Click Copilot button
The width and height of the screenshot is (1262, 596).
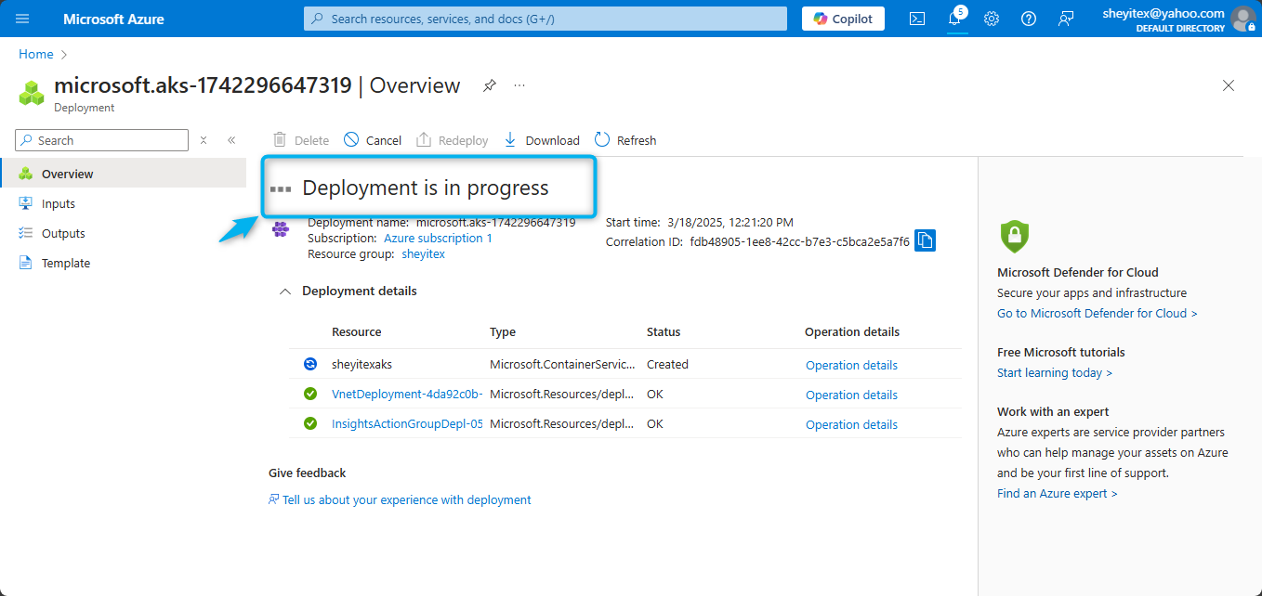pos(843,19)
